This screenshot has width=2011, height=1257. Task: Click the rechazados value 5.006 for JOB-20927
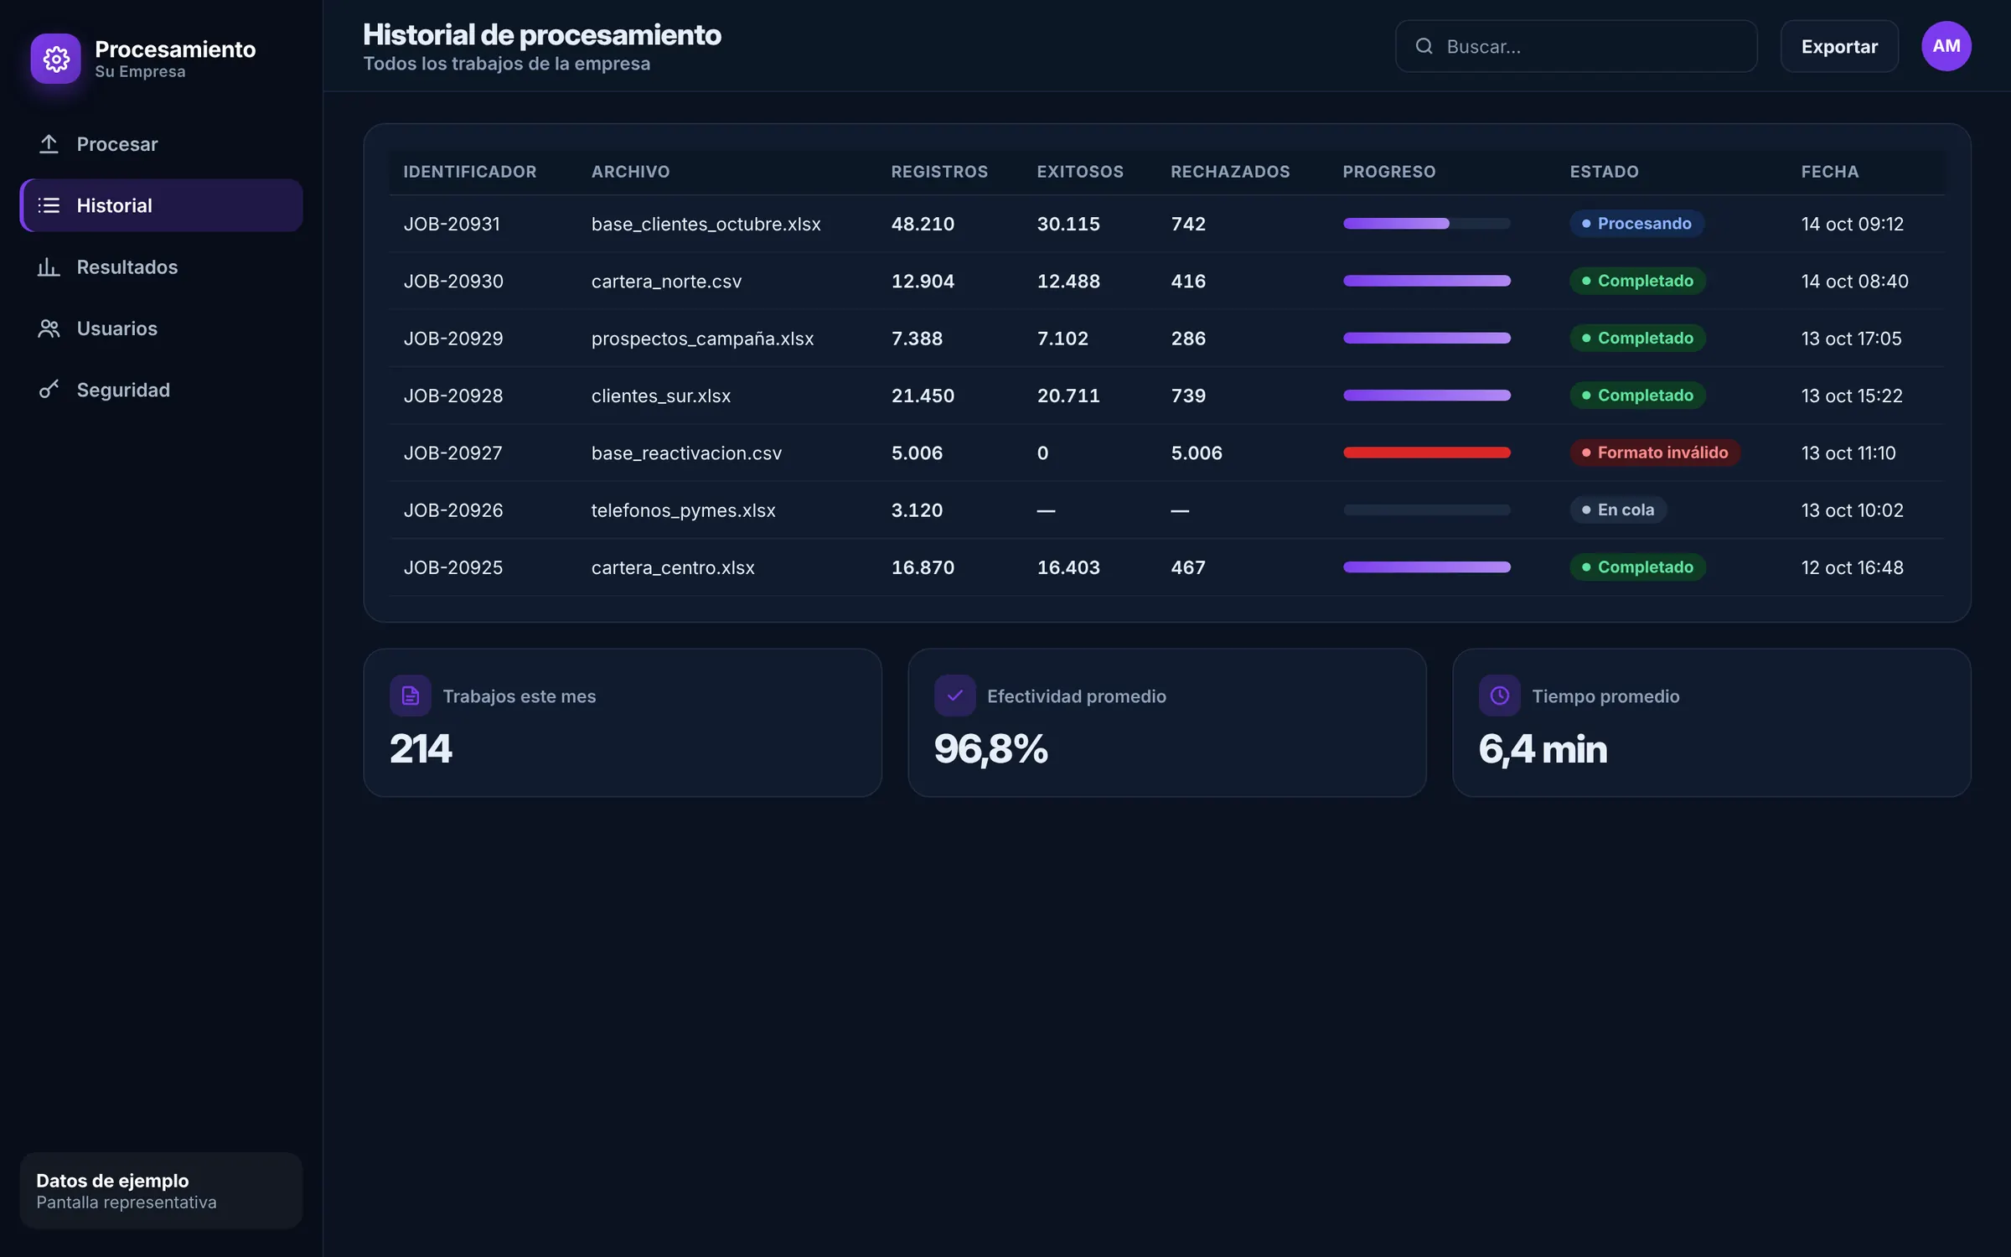[1196, 453]
